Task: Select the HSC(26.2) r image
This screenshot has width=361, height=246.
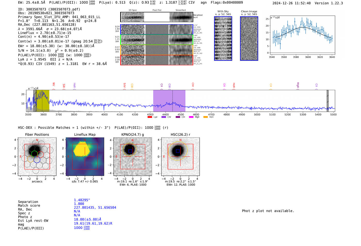Action: pyautogui.click(x=180, y=157)
